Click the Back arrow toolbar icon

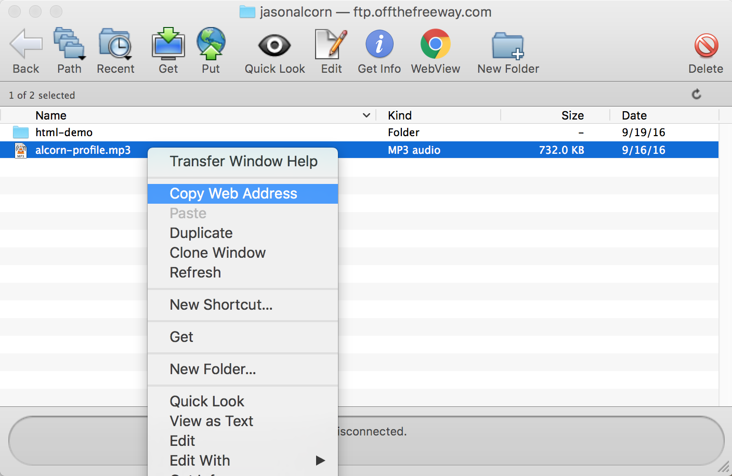click(x=26, y=44)
